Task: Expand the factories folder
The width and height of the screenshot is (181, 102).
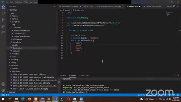Action: point(15,68)
